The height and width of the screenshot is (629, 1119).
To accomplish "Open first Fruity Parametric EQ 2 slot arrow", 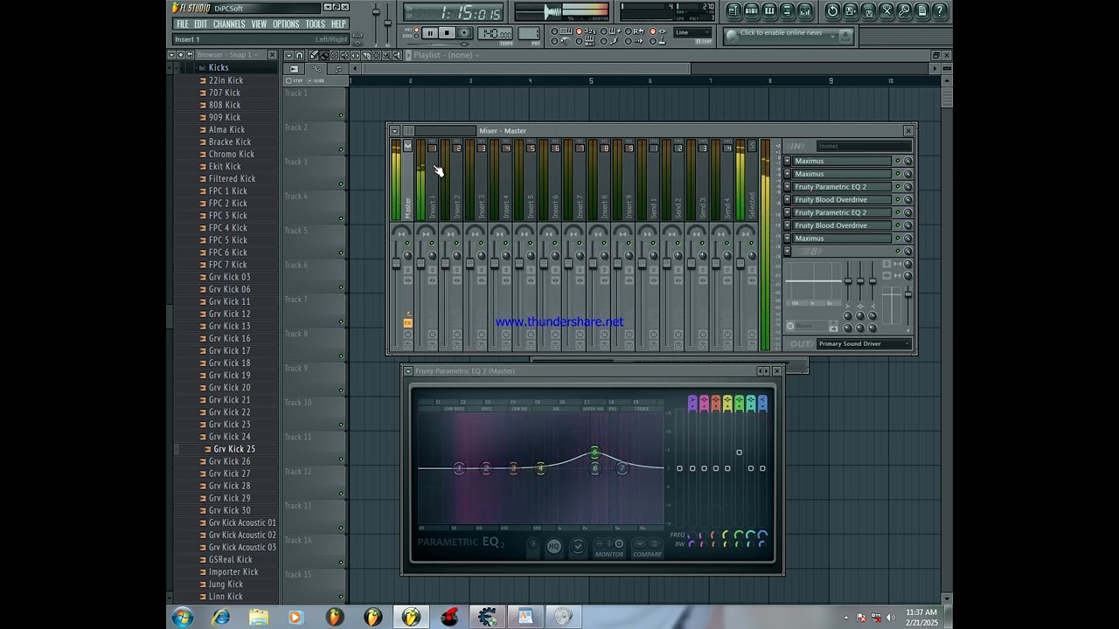I will click(x=787, y=187).
